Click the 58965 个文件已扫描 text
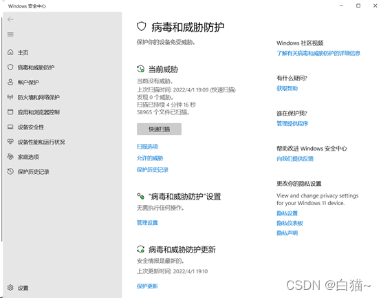Viewport: 381px width, 298px height. point(163,112)
